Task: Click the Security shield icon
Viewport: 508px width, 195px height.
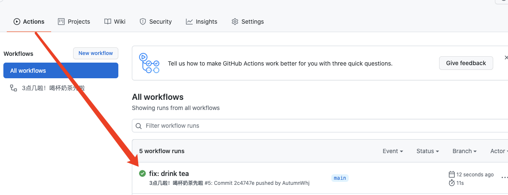Action: pos(143,22)
